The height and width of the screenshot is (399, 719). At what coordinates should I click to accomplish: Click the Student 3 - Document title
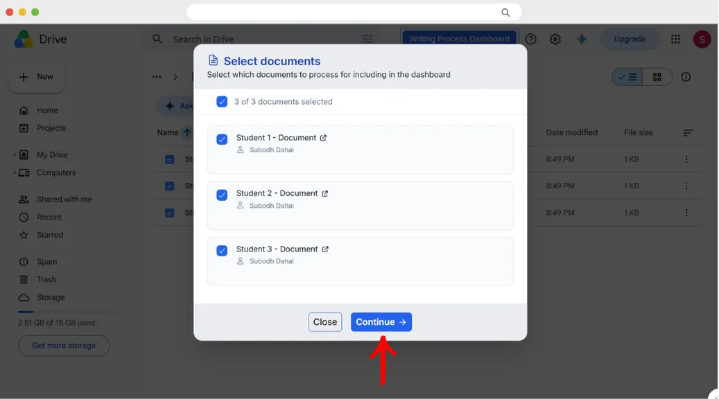coord(277,249)
